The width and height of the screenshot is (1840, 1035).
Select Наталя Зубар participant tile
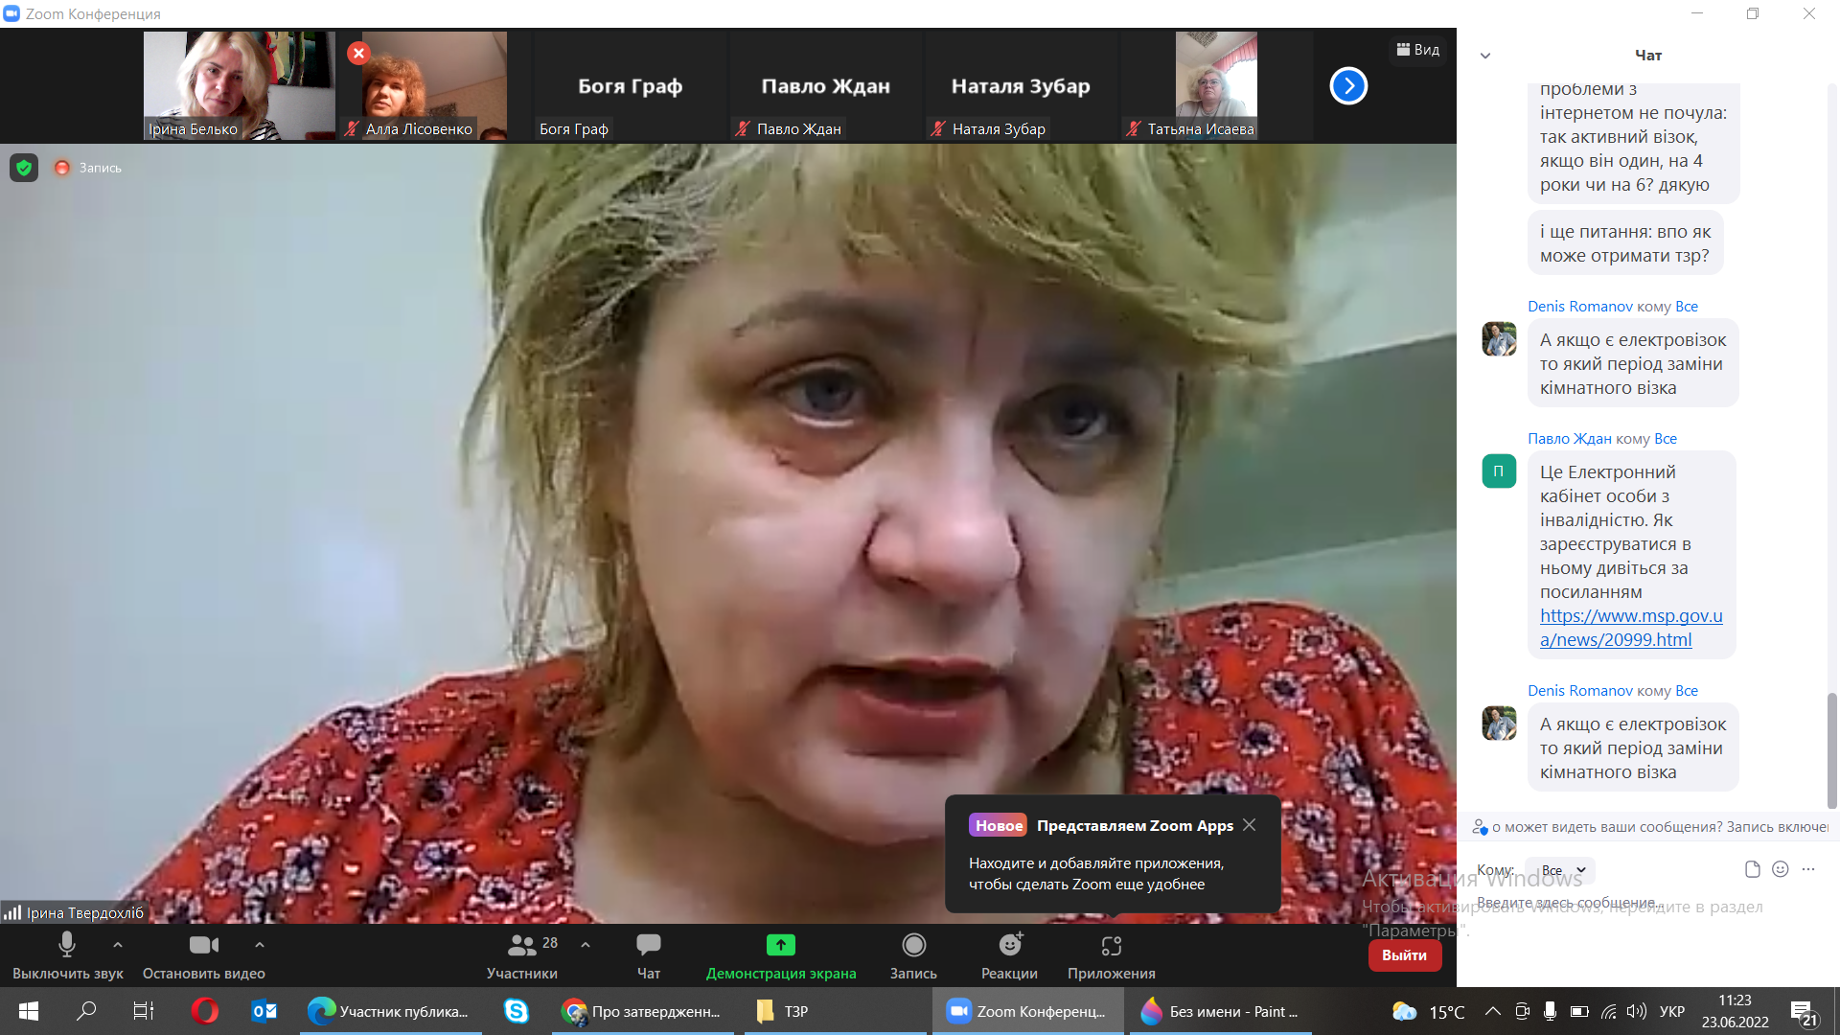(1021, 85)
